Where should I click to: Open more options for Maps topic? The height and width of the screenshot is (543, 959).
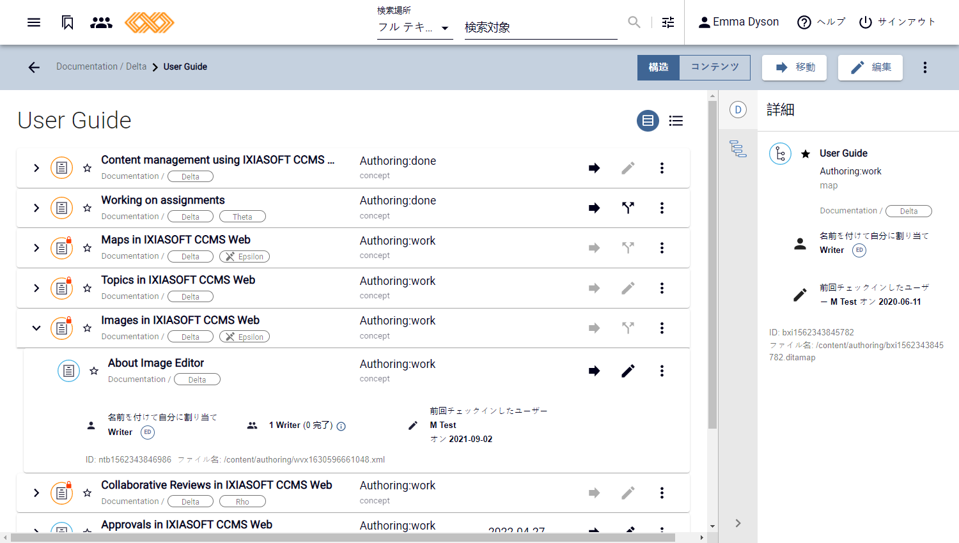(x=662, y=248)
